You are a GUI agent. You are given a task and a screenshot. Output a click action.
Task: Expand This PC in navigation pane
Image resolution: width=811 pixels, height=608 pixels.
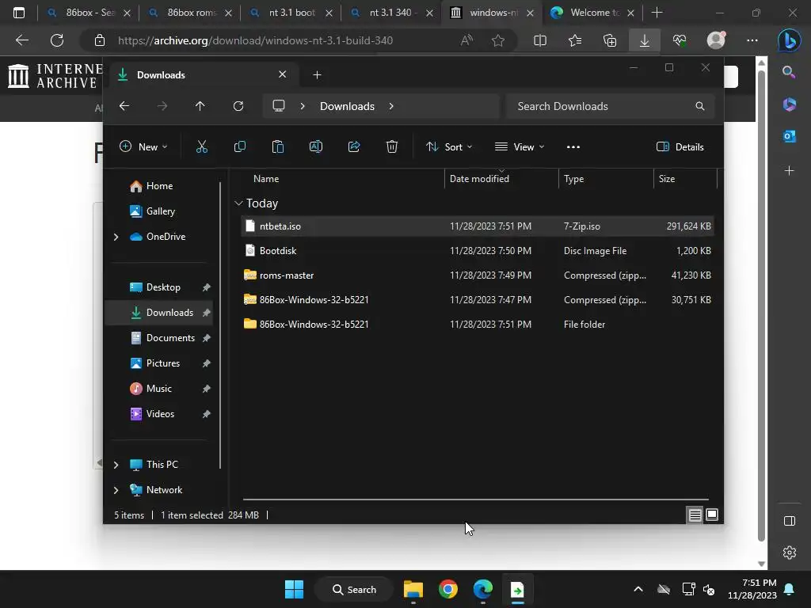pos(116,465)
